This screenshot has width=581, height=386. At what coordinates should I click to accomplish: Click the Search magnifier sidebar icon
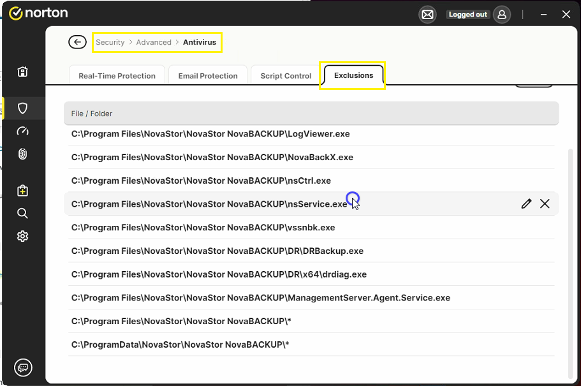tap(22, 213)
